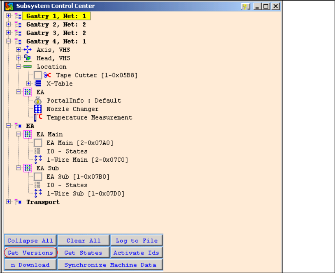The width and height of the screenshot is (335, 273).
Task: Collapse the EA Sub node
Action: [19, 168]
